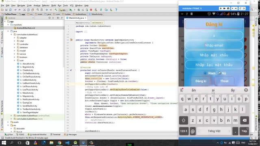This screenshot has width=260, height=146.
Task: Click the Copy icon in the toolbar
Action: [28, 10]
